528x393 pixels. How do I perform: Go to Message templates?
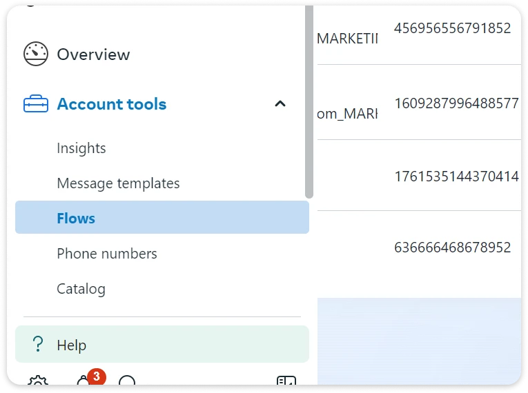(x=118, y=183)
